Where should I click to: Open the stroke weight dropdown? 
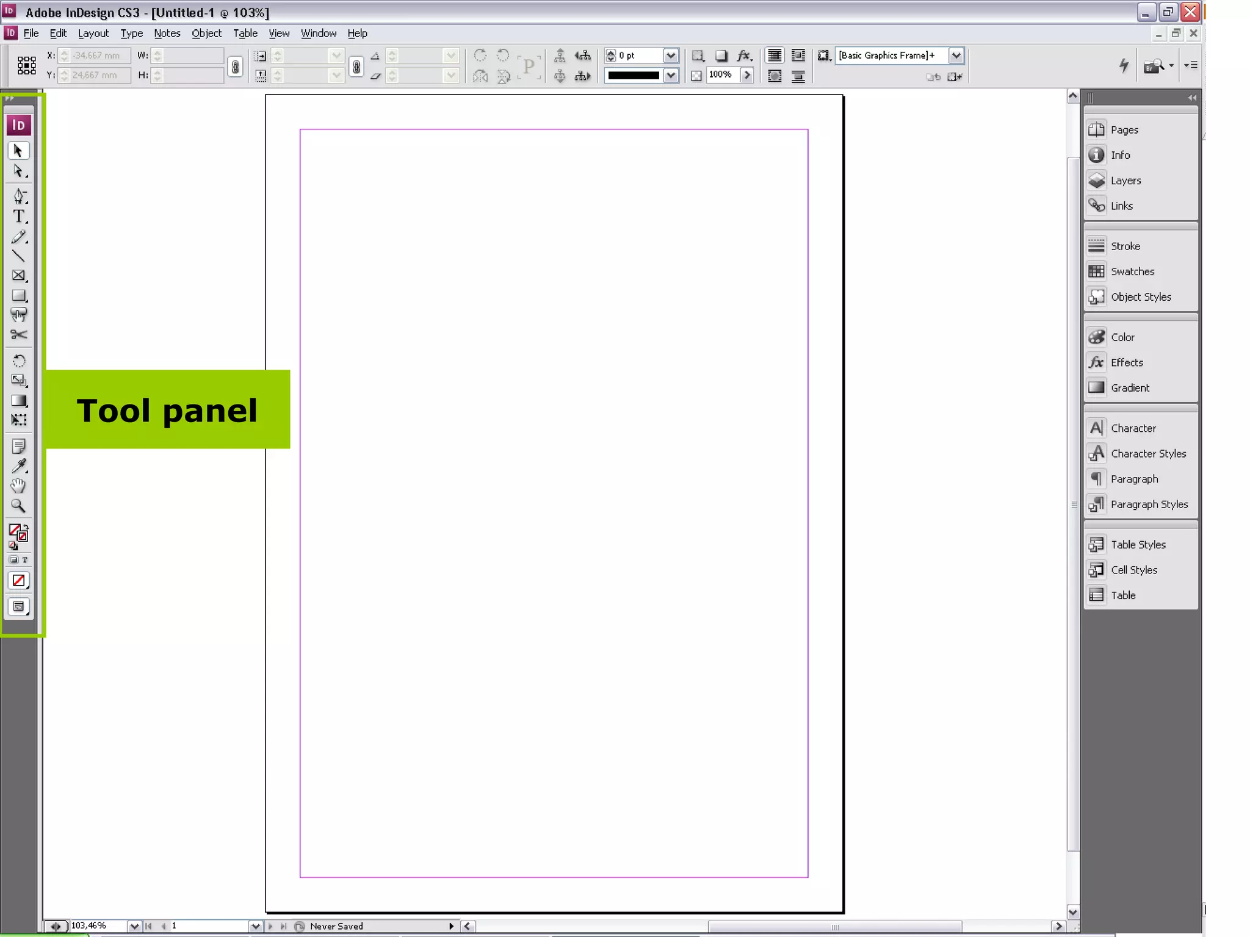point(670,56)
